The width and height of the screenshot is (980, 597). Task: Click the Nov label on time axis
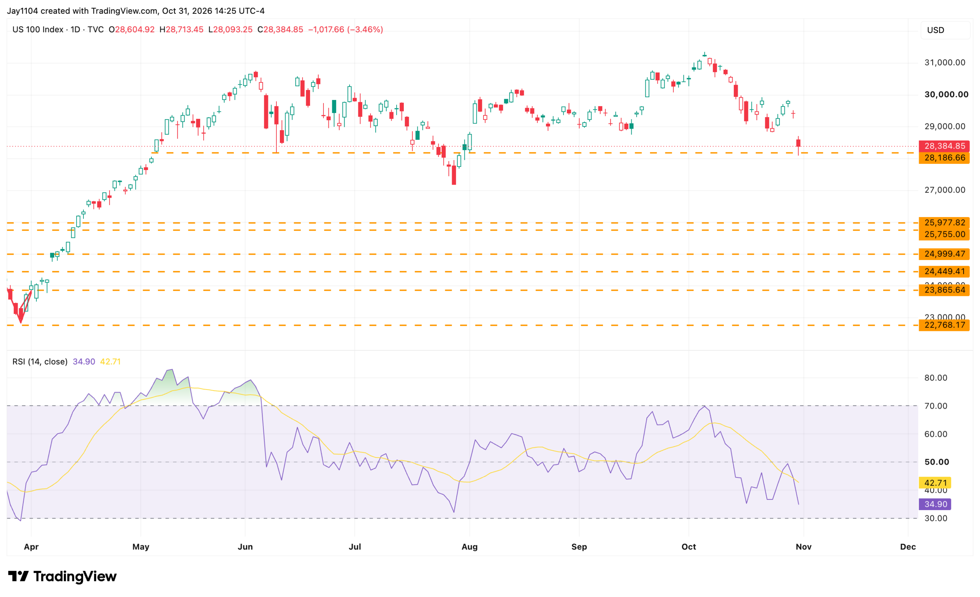pyautogui.click(x=804, y=547)
